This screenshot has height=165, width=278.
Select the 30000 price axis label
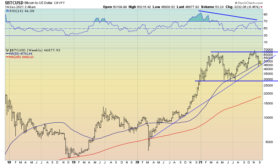(x=267, y=79)
